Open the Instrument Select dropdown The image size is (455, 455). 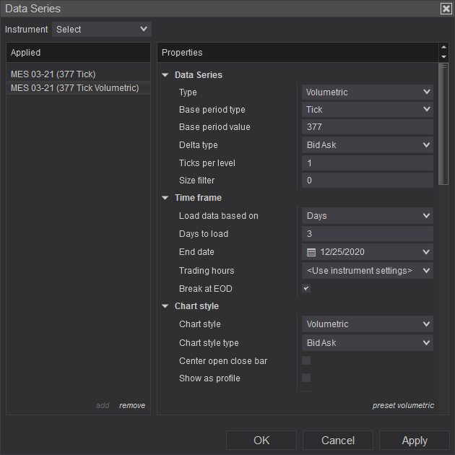click(x=101, y=29)
